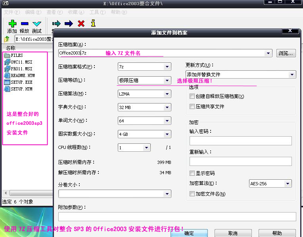
Task: Open 更新方式 添加并替换文件 dropdown
Action: (292, 74)
